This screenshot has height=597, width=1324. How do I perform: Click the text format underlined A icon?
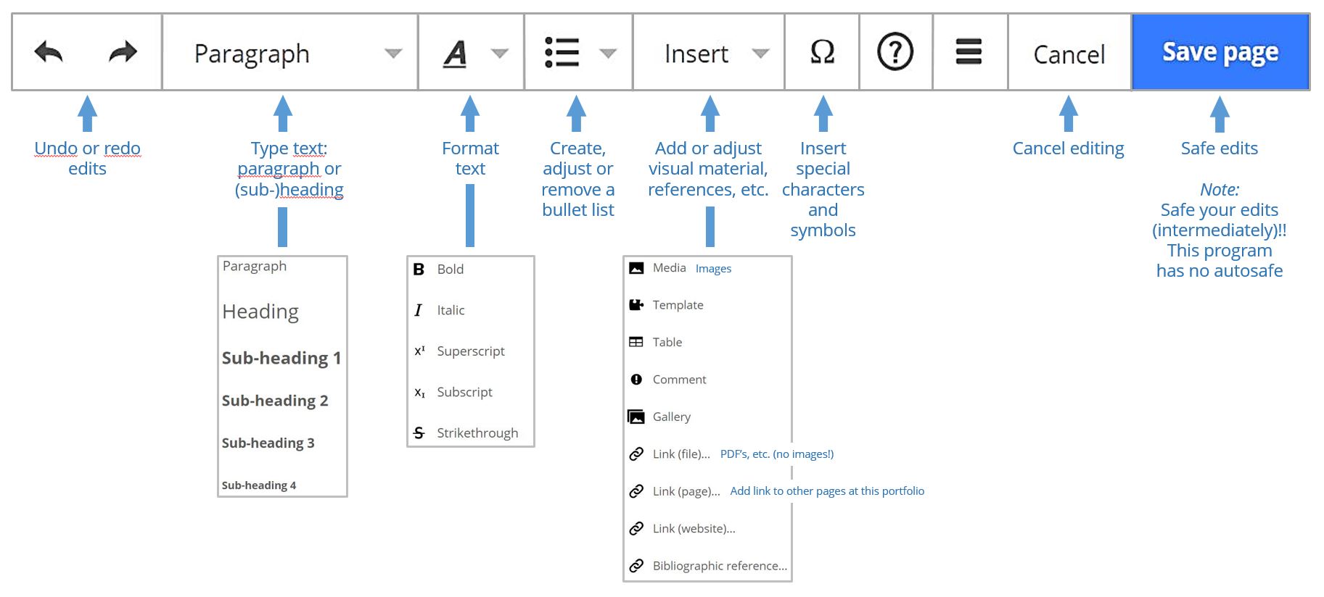coord(455,54)
